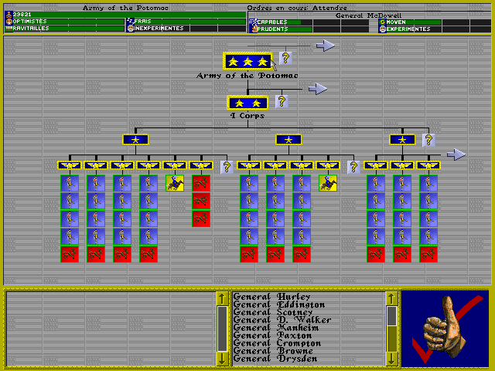495x371 pixels.
Task: Click the INEXPERIMENTES experience bar
Action: pos(186,29)
